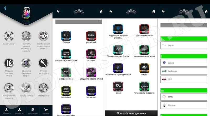Select Критический износ ключа клиента icon
Viewport: 210px width, 116px height.
click(43, 36)
